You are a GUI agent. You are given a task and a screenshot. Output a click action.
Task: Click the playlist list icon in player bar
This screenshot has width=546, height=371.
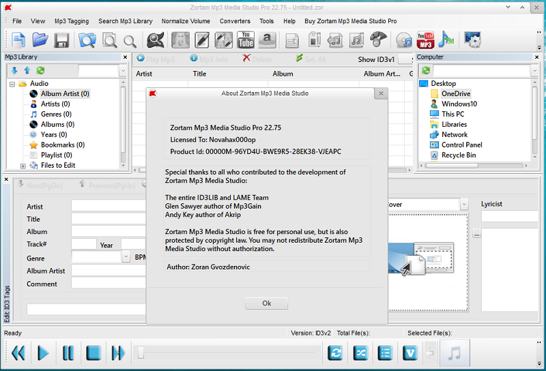pos(385,353)
